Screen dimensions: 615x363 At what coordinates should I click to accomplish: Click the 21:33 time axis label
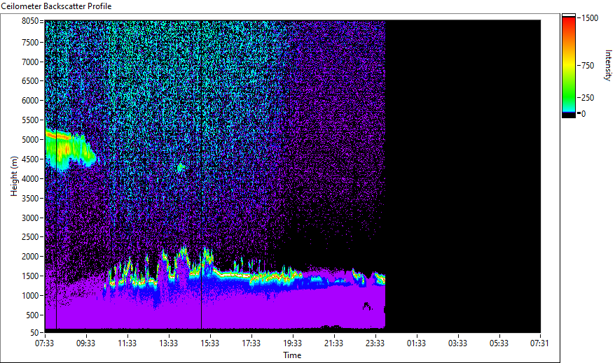click(x=333, y=343)
